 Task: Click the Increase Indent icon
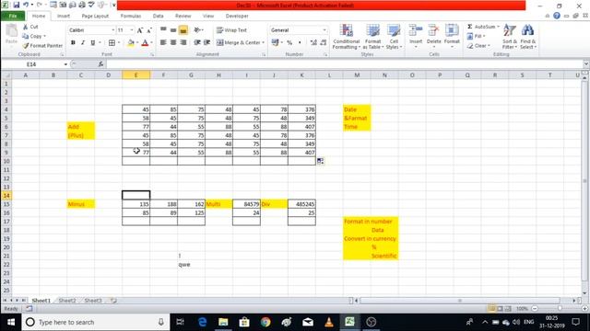[206, 43]
